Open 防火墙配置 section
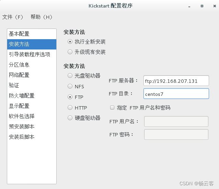The width and height of the screenshot is (219, 189). pos(32,96)
